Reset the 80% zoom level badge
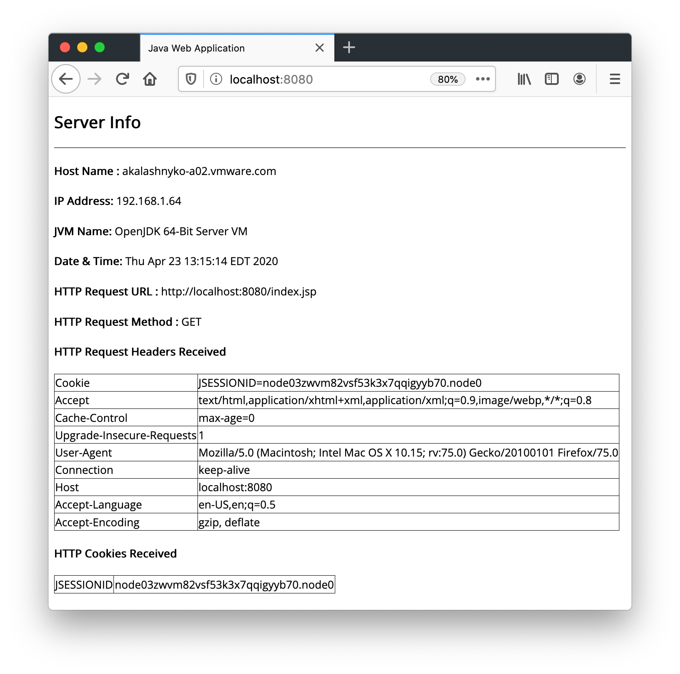Image resolution: width=680 pixels, height=674 pixels. click(x=447, y=79)
